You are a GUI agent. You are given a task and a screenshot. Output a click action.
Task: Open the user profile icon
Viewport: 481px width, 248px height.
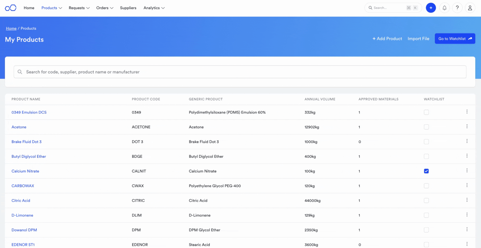[x=470, y=8]
